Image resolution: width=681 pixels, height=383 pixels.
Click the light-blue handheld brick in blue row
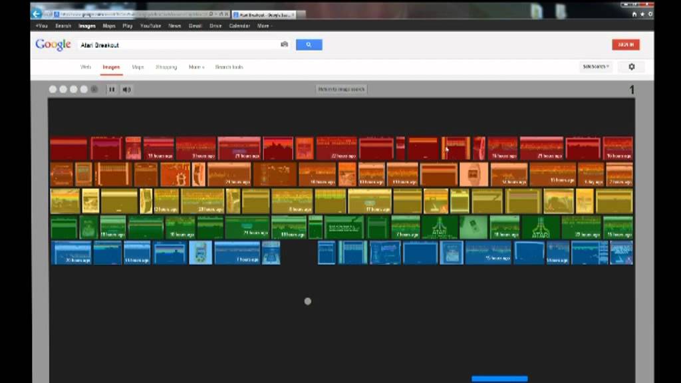pos(201,253)
